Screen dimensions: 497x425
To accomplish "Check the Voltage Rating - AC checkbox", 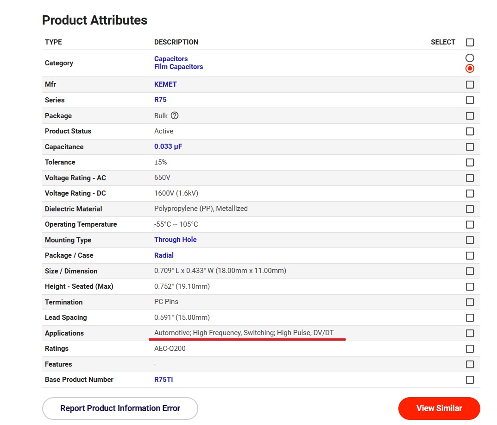I will (x=470, y=178).
